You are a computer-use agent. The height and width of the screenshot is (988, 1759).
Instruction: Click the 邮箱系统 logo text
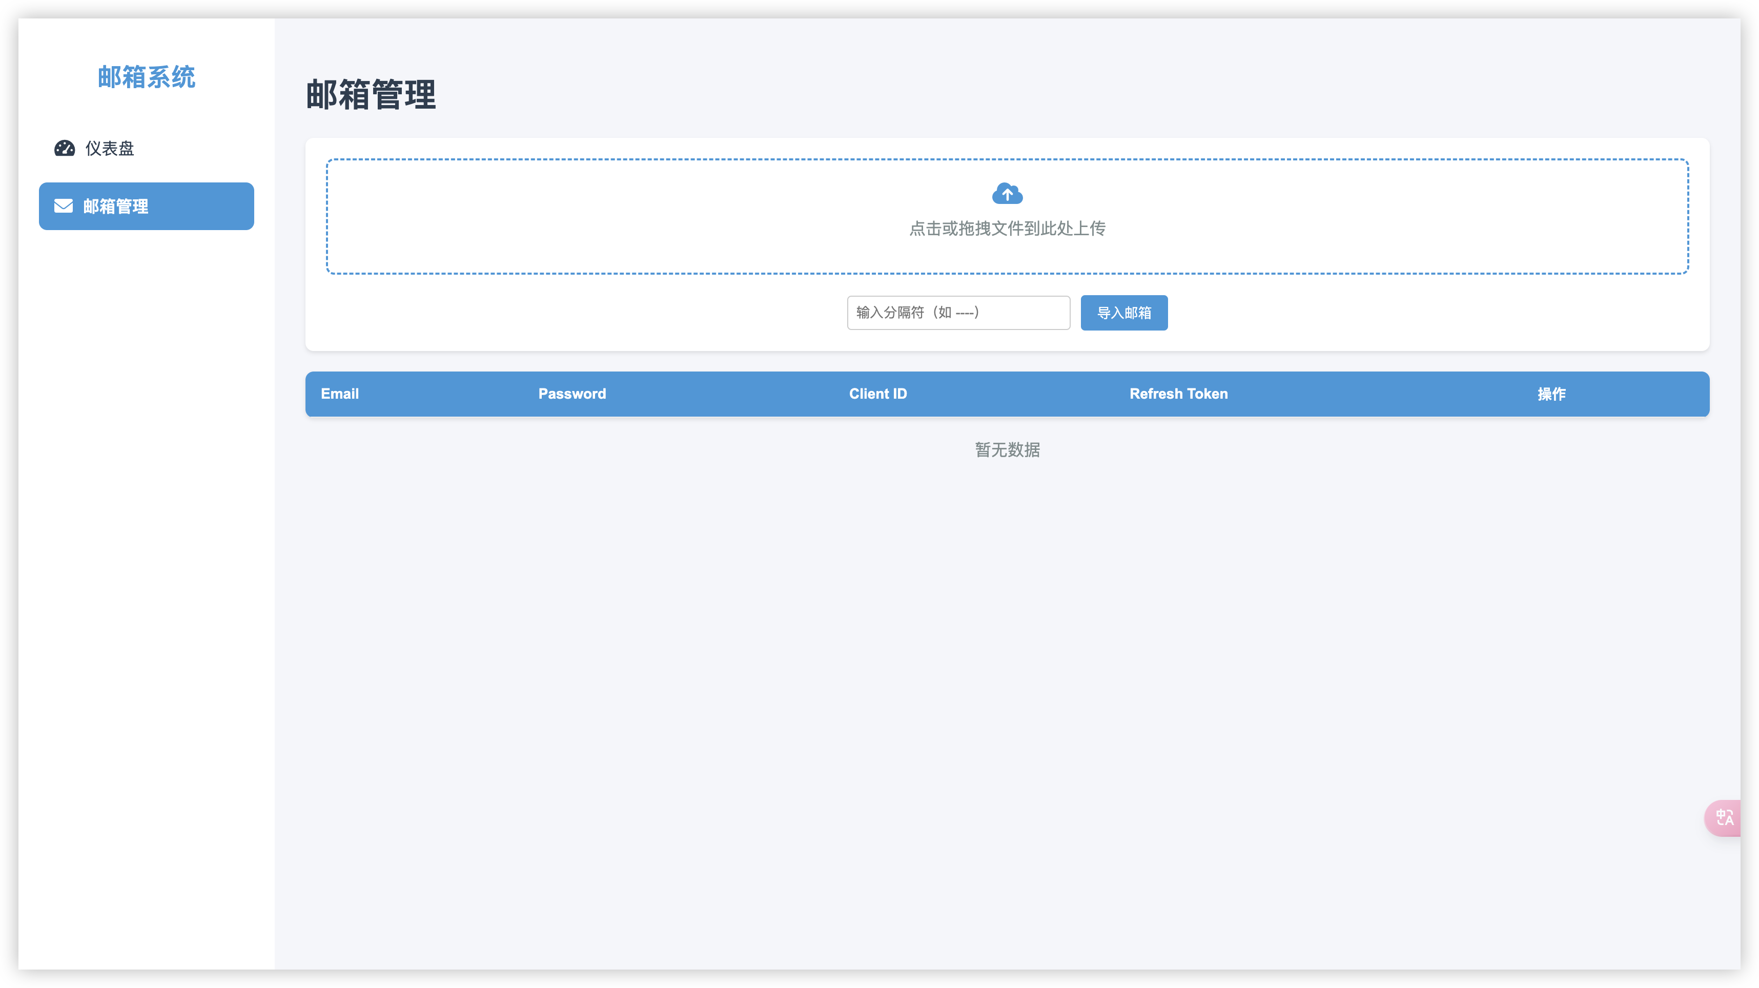[146, 77]
